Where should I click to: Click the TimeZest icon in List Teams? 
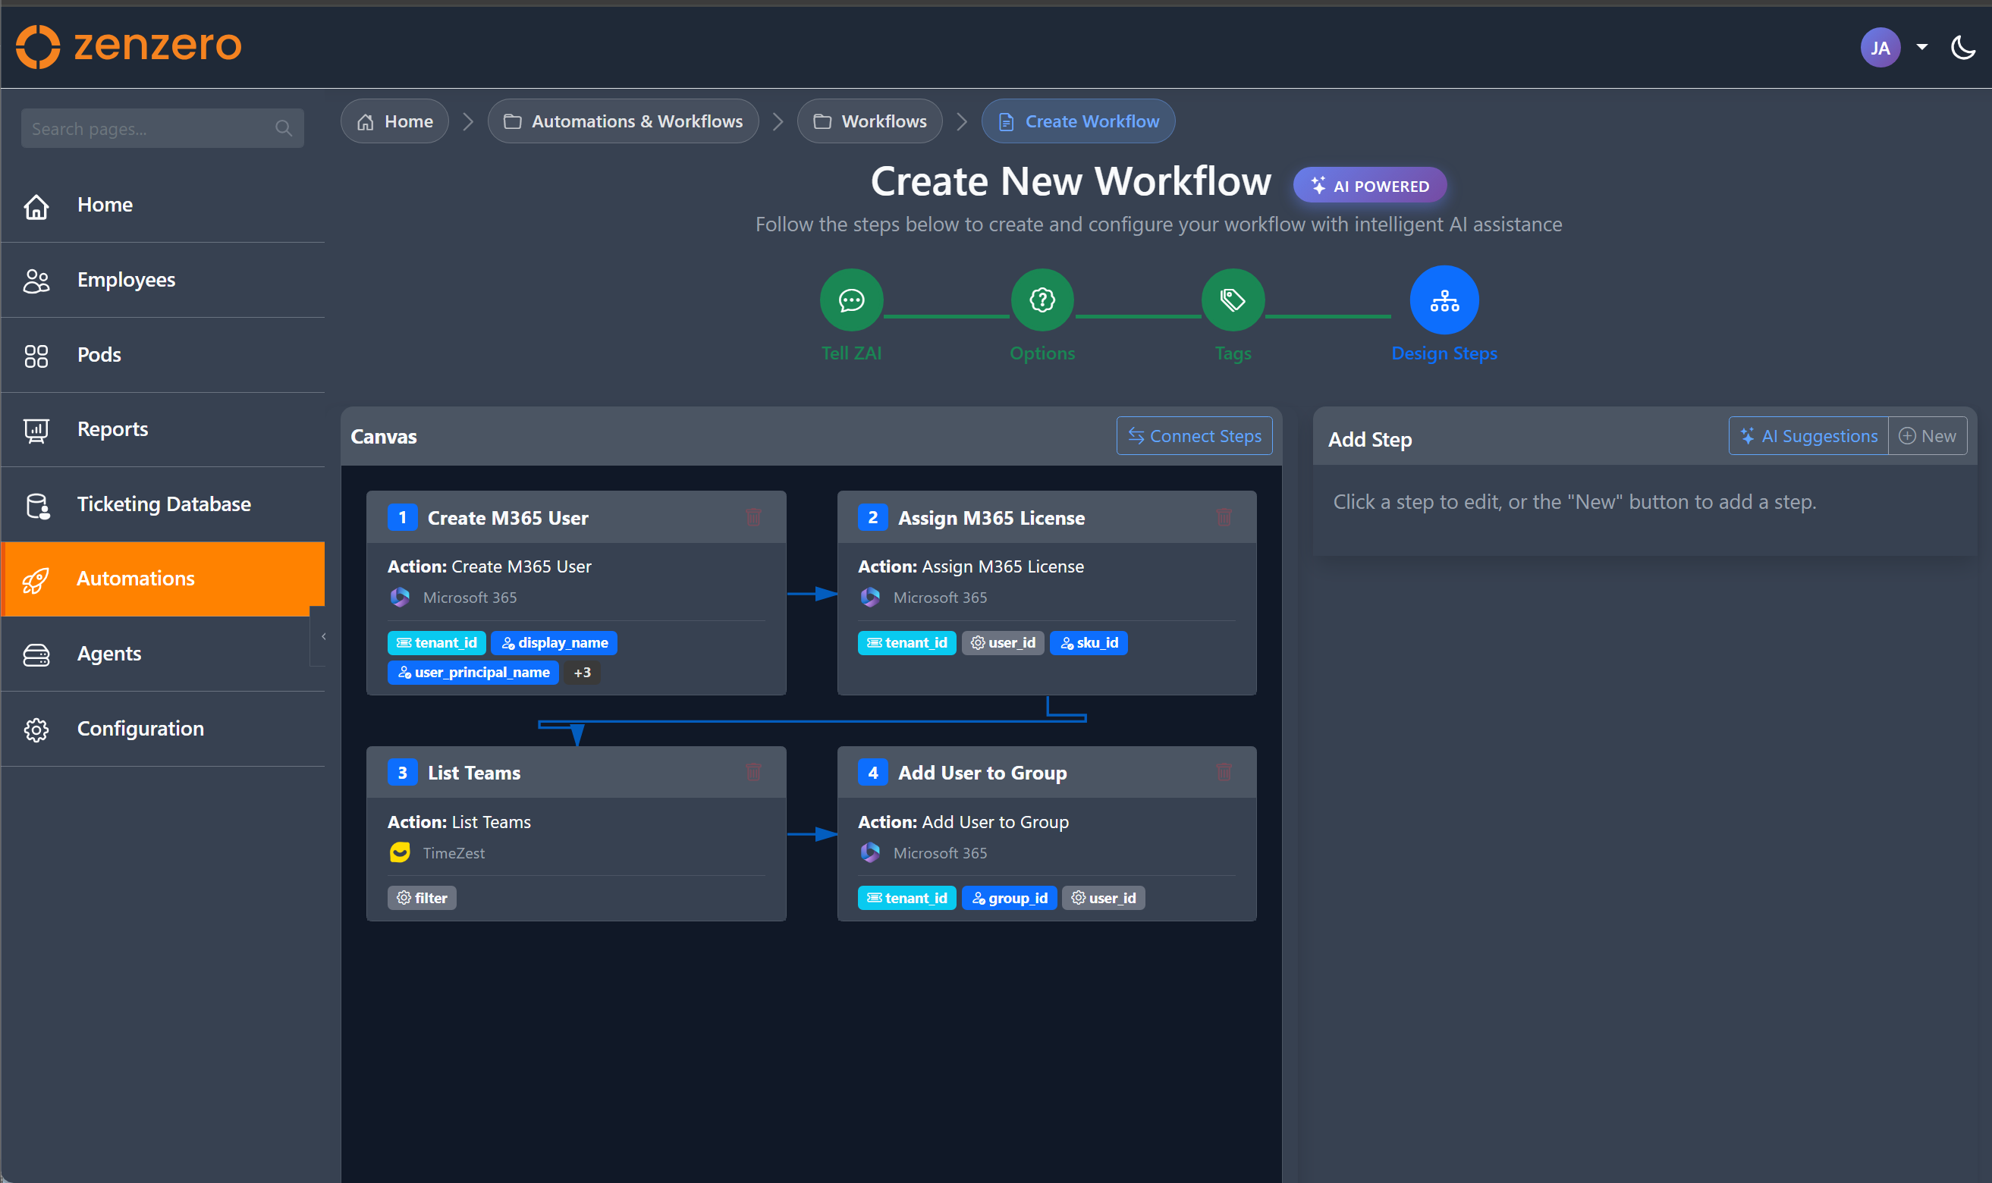[x=400, y=853]
